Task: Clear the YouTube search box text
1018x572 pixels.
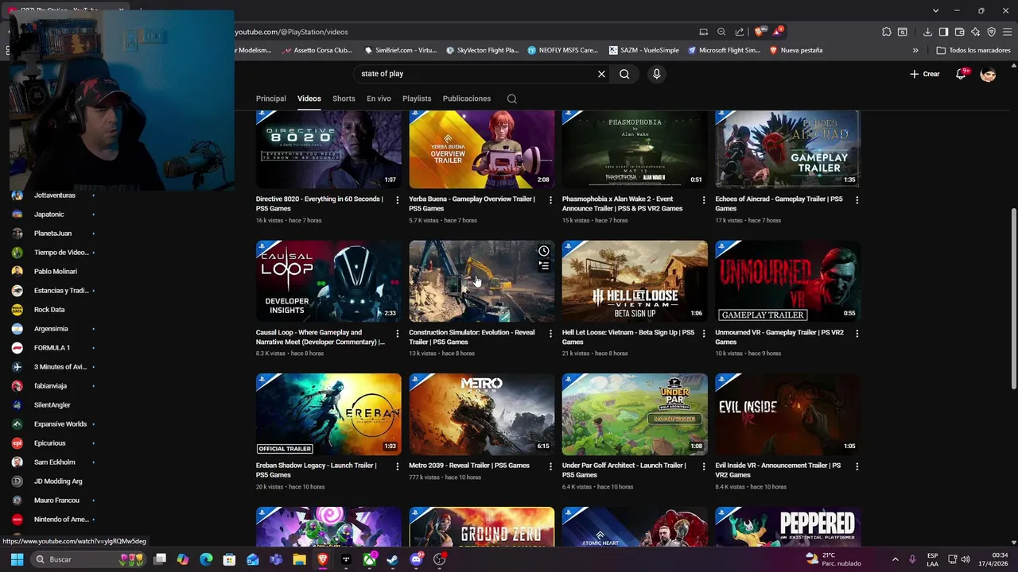Action: [x=601, y=74]
